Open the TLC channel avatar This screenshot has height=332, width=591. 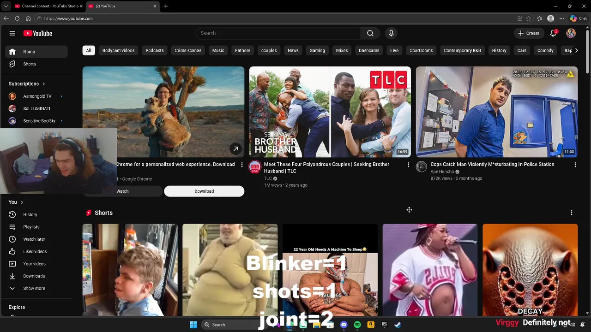(x=255, y=167)
